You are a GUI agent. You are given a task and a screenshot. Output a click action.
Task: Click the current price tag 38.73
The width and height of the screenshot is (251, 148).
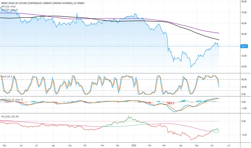(244, 46)
